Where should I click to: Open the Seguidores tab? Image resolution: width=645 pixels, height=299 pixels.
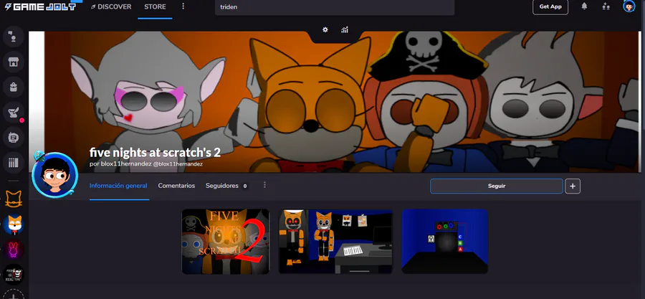tap(226, 186)
